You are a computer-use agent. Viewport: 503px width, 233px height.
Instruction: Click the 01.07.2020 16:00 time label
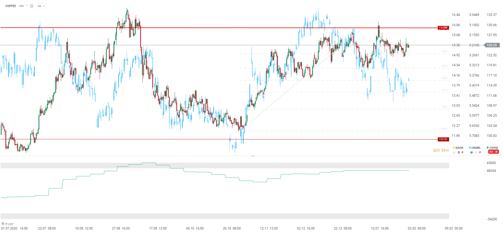pyautogui.click(x=14, y=228)
